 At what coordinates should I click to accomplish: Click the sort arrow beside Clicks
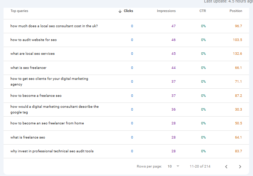tap(120, 11)
